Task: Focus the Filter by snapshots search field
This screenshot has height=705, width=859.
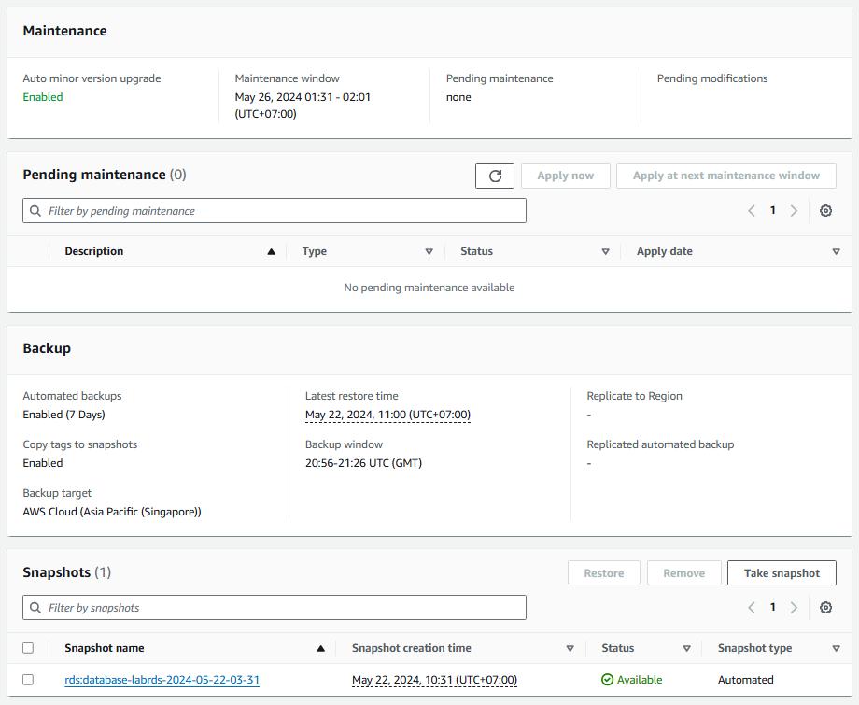Action: point(275,608)
